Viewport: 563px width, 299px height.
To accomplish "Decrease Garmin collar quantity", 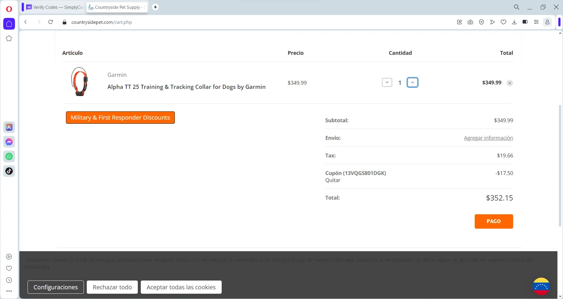I will coord(387,83).
